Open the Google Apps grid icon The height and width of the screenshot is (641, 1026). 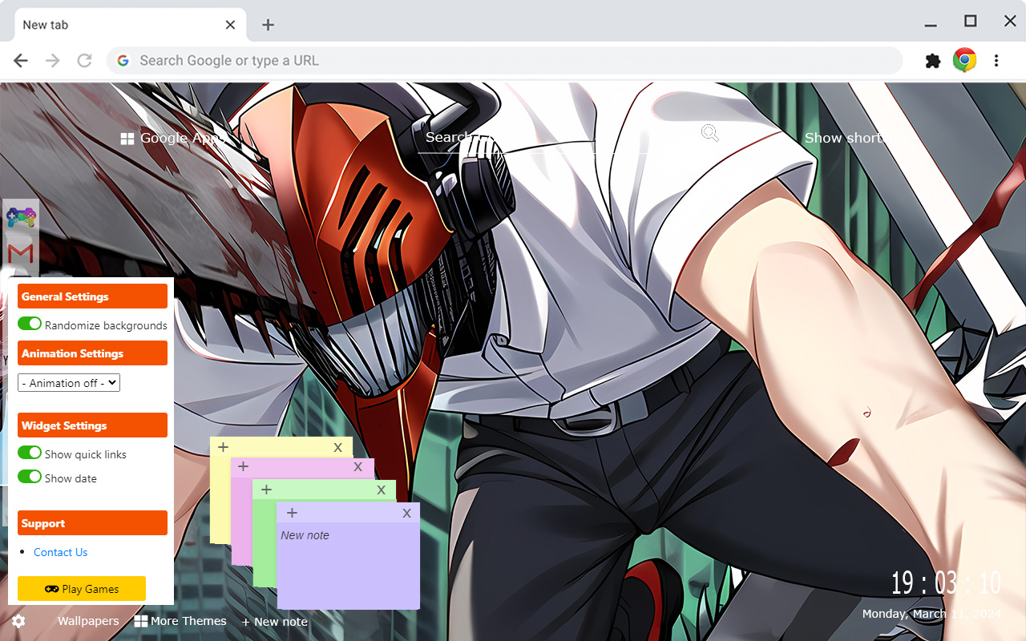[127, 138]
